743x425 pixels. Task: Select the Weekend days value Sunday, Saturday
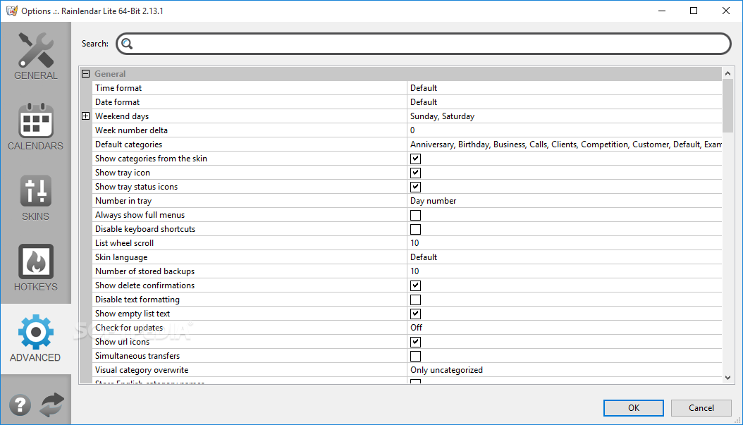pyautogui.click(x=442, y=116)
